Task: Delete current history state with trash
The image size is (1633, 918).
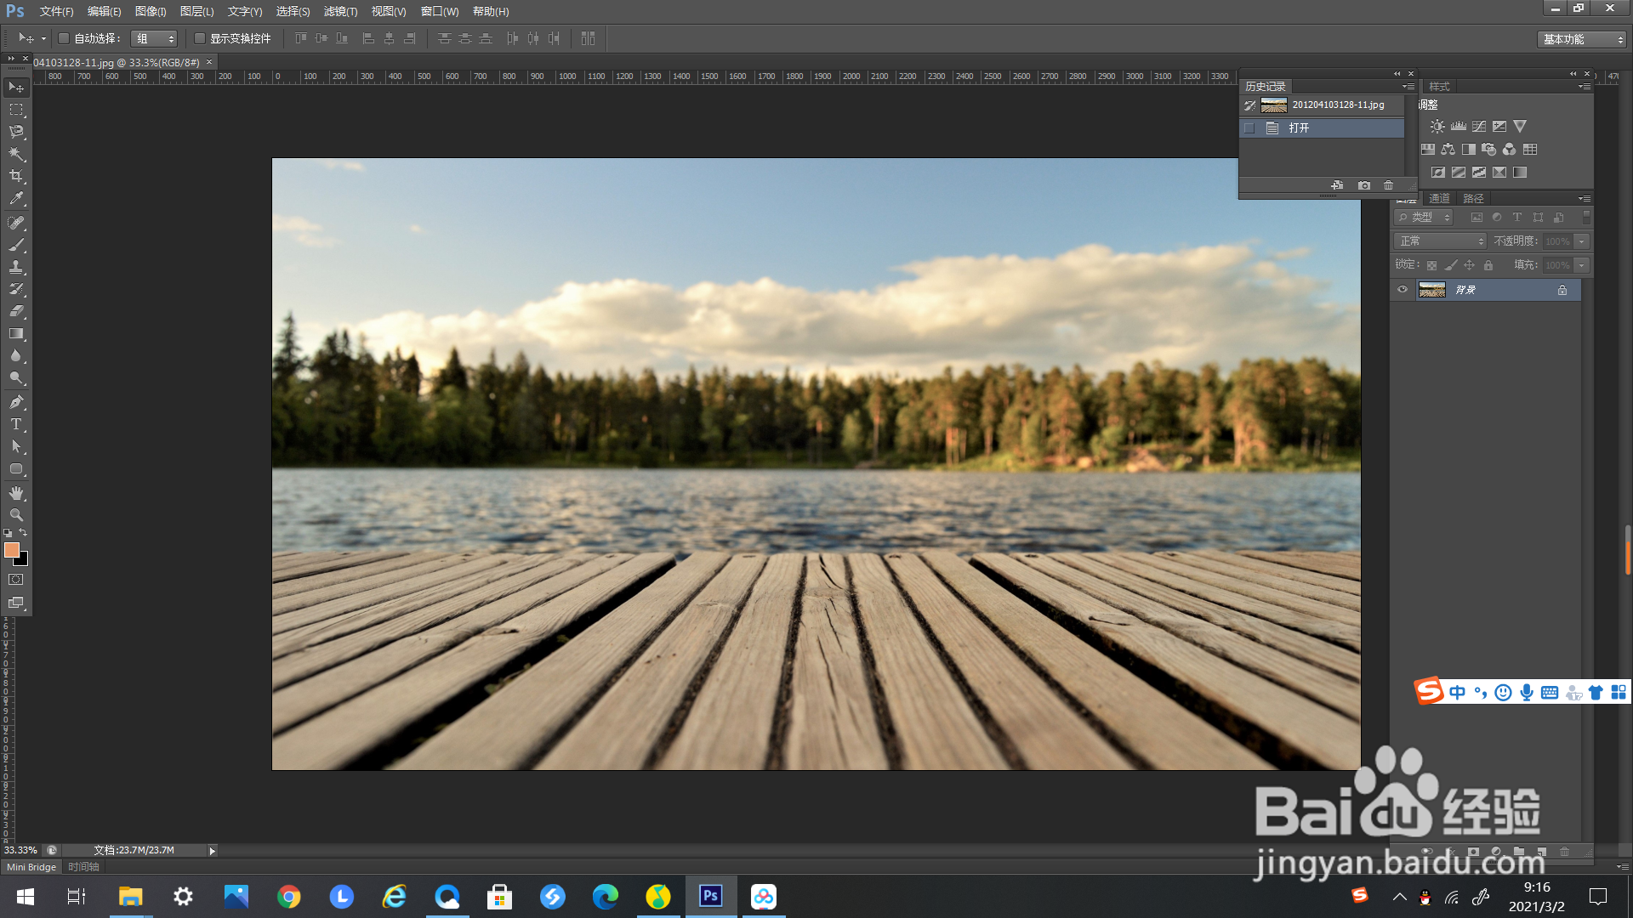Action: [x=1389, y=185]
